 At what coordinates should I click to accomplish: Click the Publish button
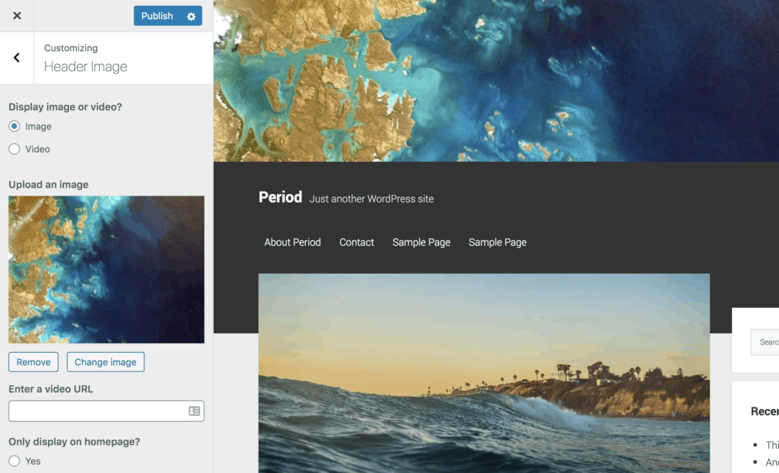157,16
